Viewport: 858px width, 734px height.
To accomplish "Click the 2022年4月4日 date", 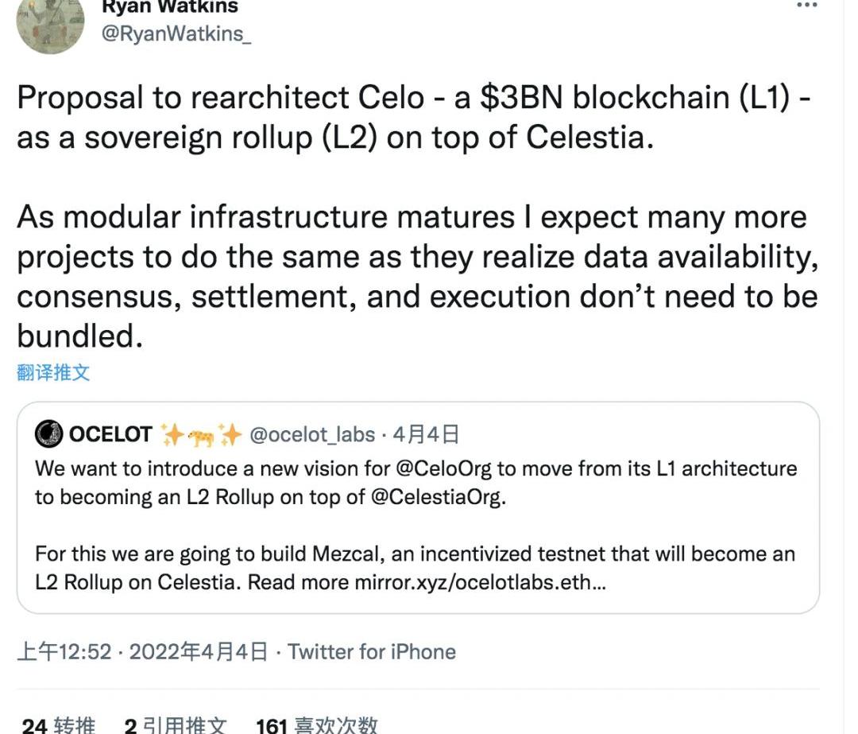I will pyautogui.click(x=199, y=652).
